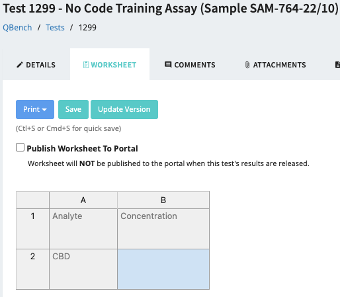This screenshot has width=340, height=297.
Task: Open the Attachments tab
Action: point(276,65)
